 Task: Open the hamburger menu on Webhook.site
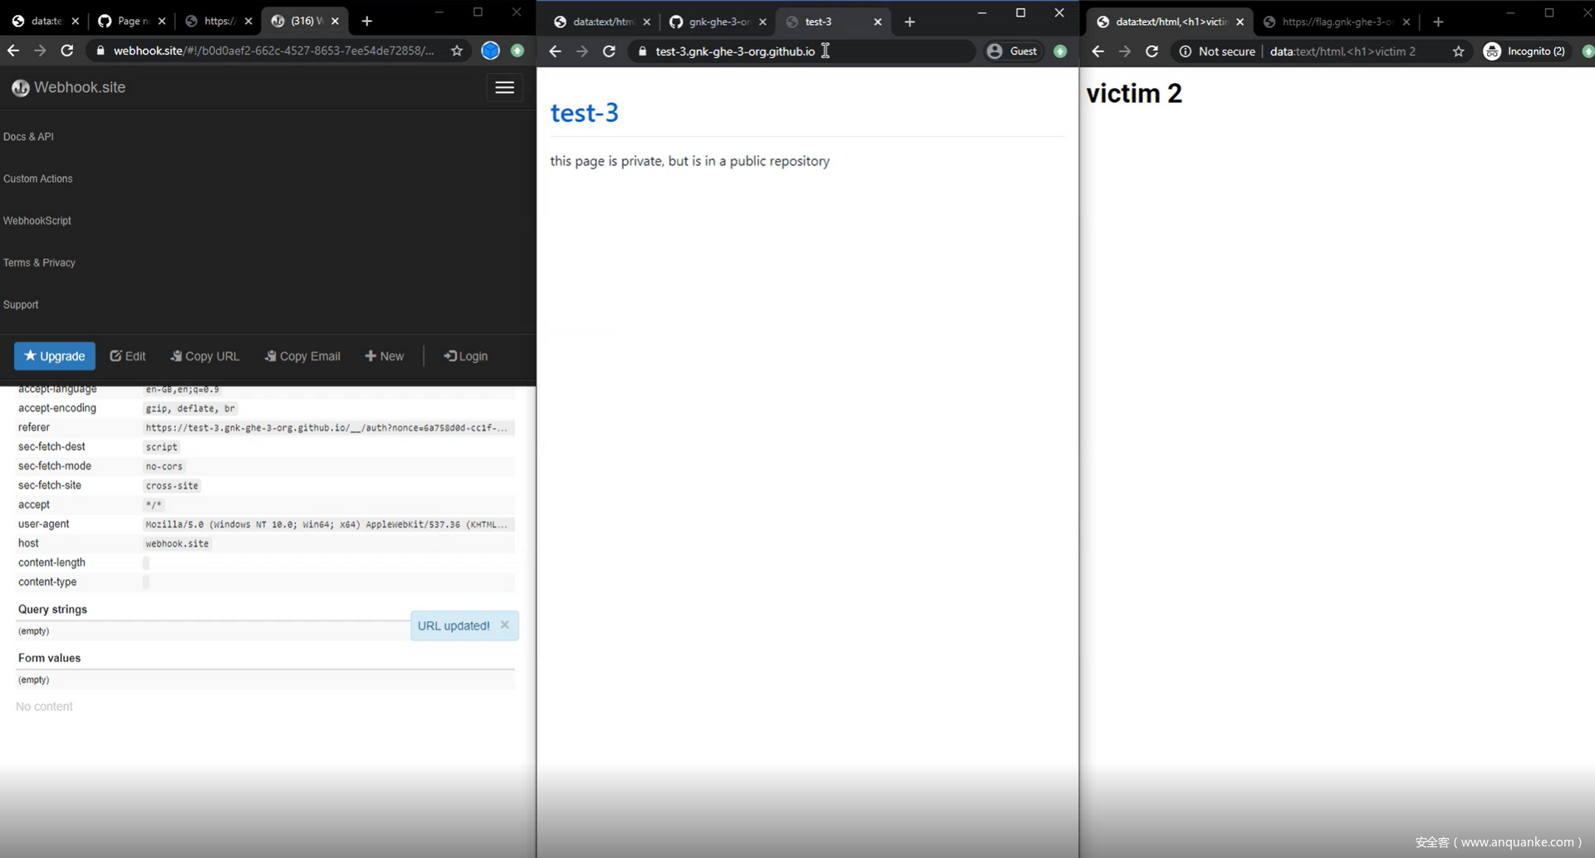click(x=504, y=87)
